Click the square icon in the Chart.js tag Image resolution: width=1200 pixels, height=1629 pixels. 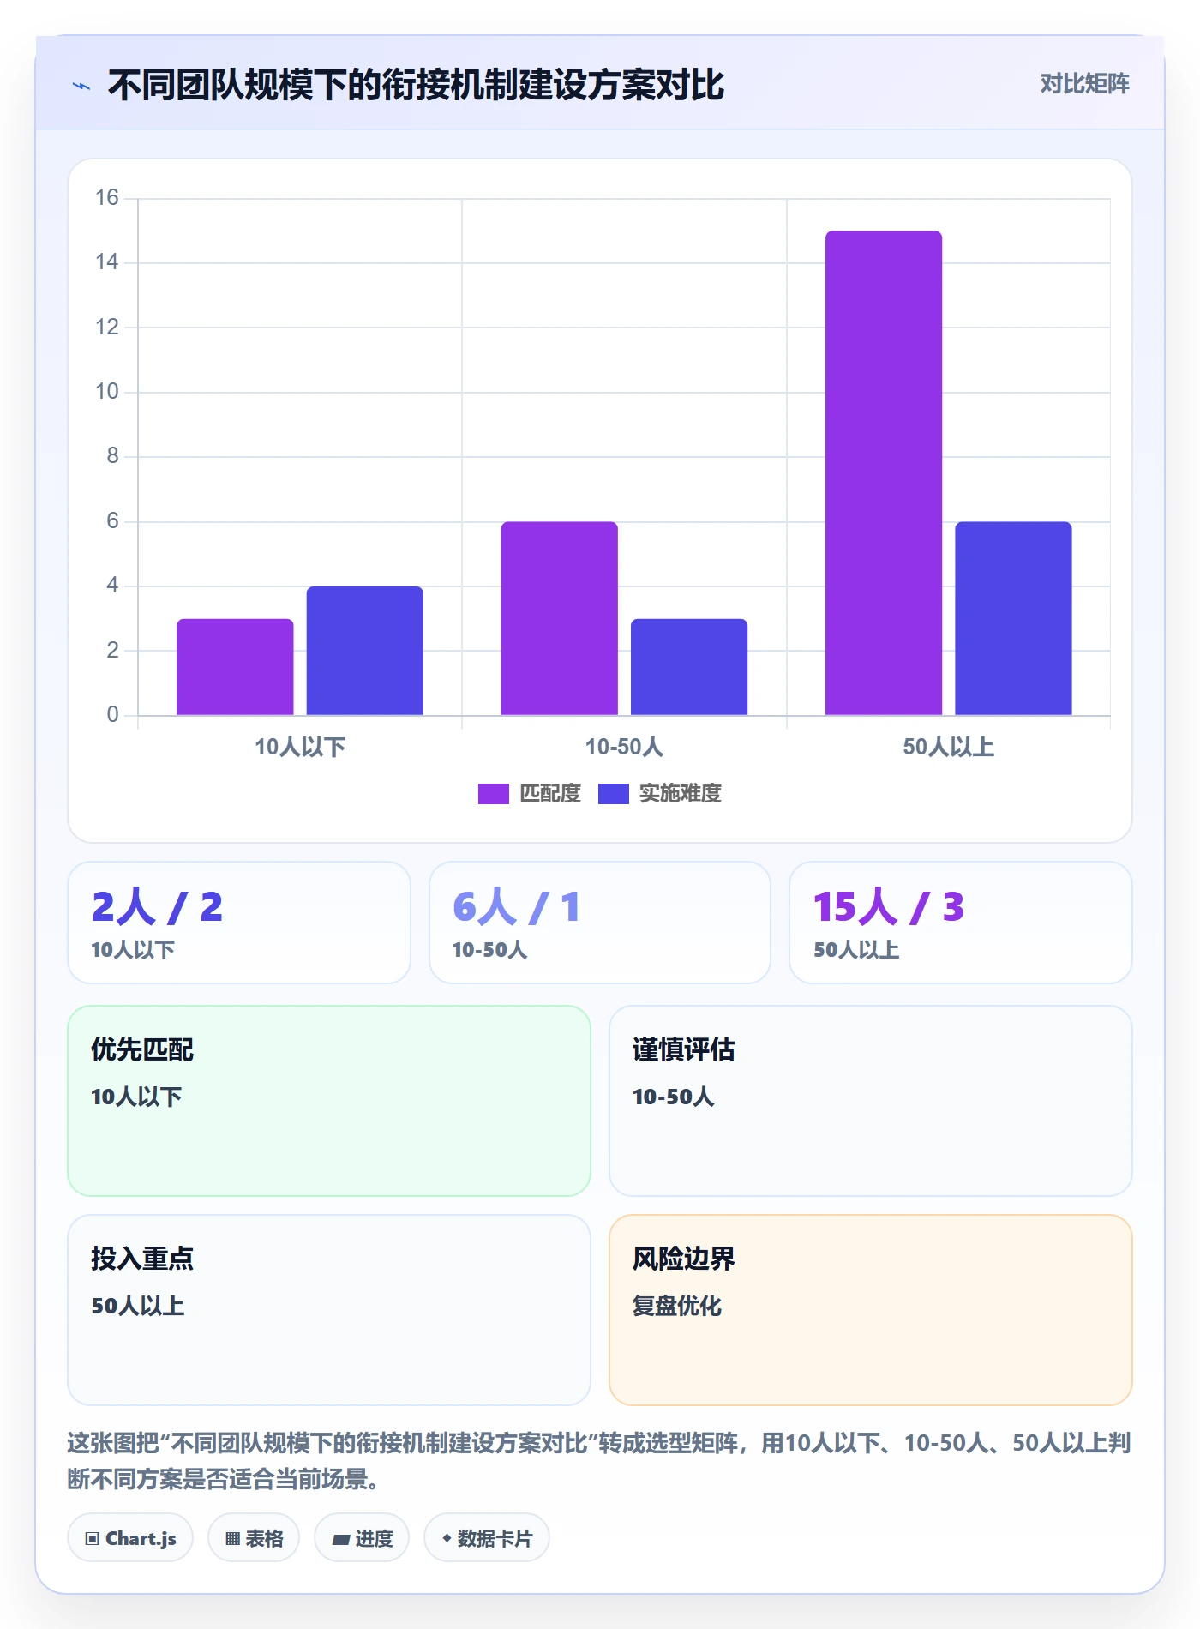click(92, 1538)
